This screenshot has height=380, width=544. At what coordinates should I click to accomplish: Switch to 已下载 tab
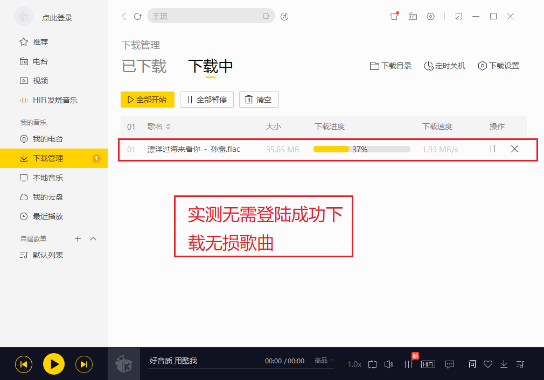[x=144, y=66]
